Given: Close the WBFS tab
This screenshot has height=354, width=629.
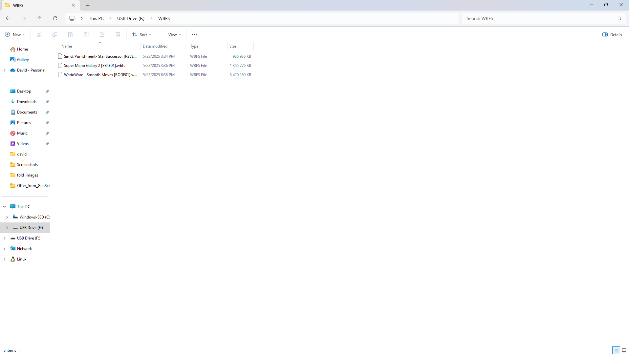Looking at the screenshot, I should coord(74,5).
